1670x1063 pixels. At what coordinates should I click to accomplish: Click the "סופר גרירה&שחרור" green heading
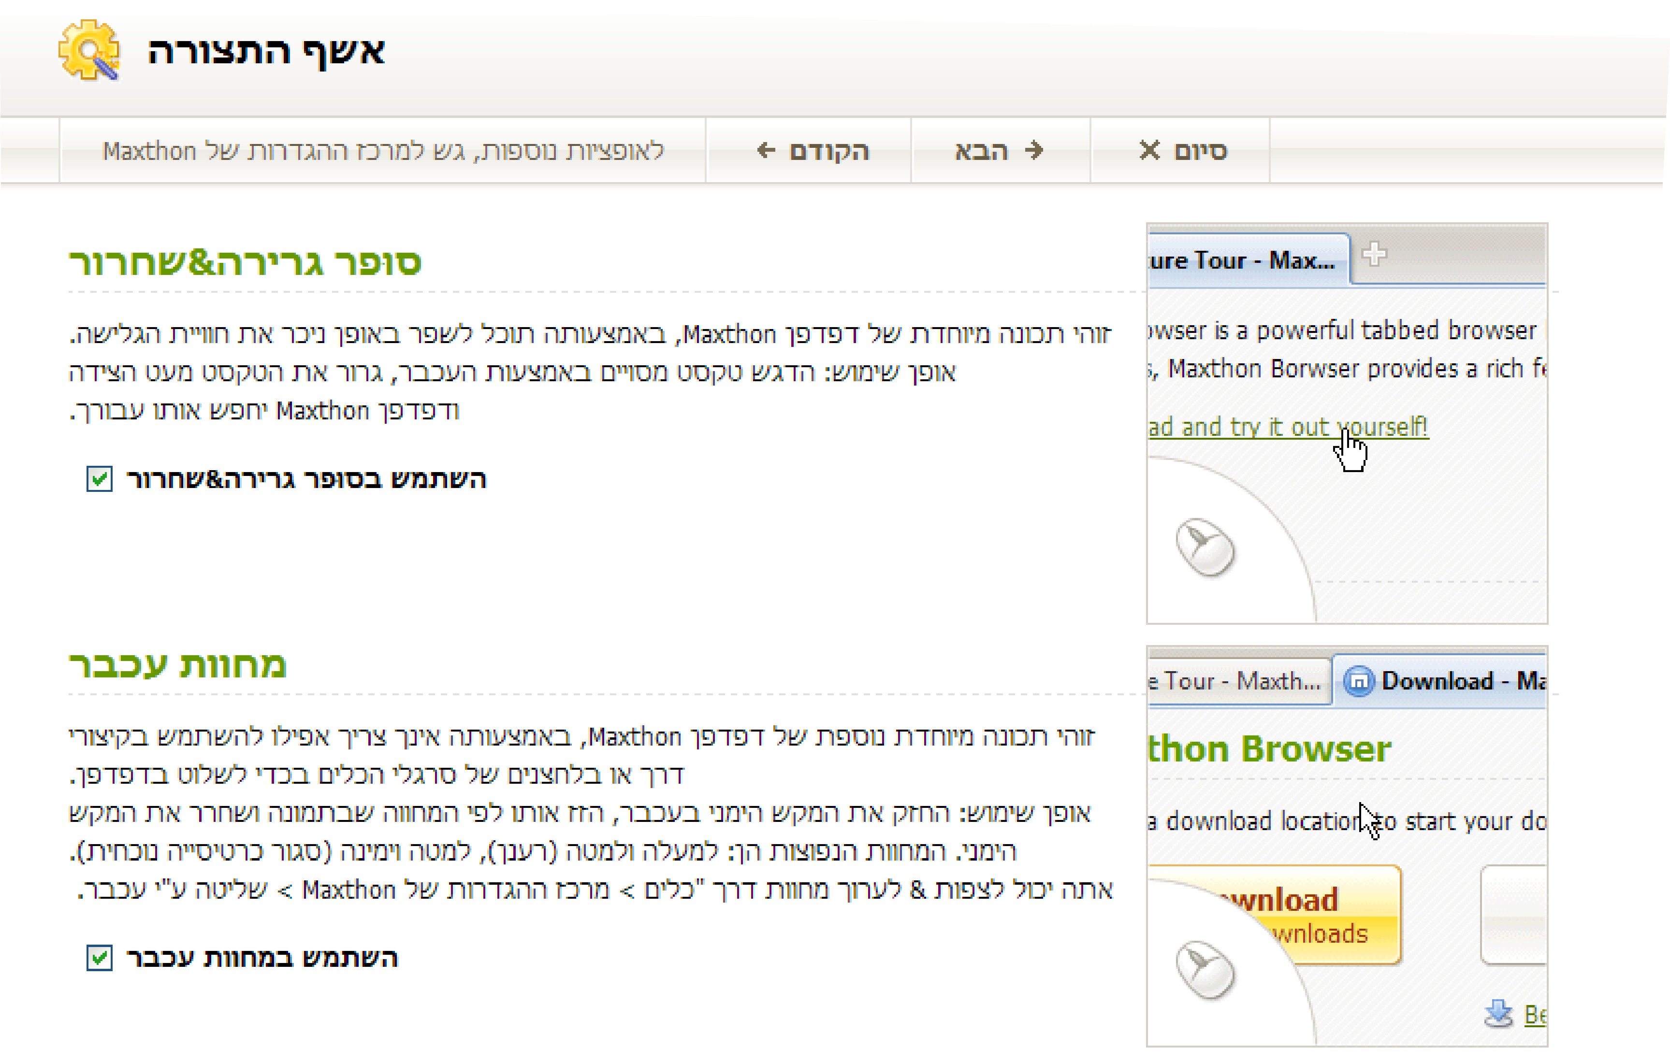pyautogui.click(x=245, y=263)
